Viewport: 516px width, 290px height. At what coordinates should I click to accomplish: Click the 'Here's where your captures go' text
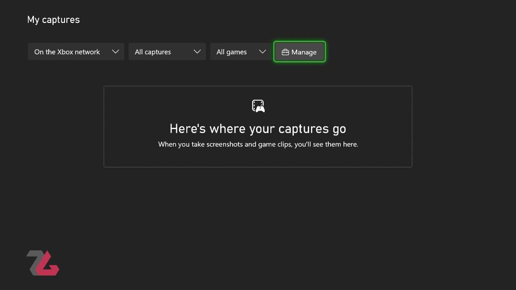point(258,129)
